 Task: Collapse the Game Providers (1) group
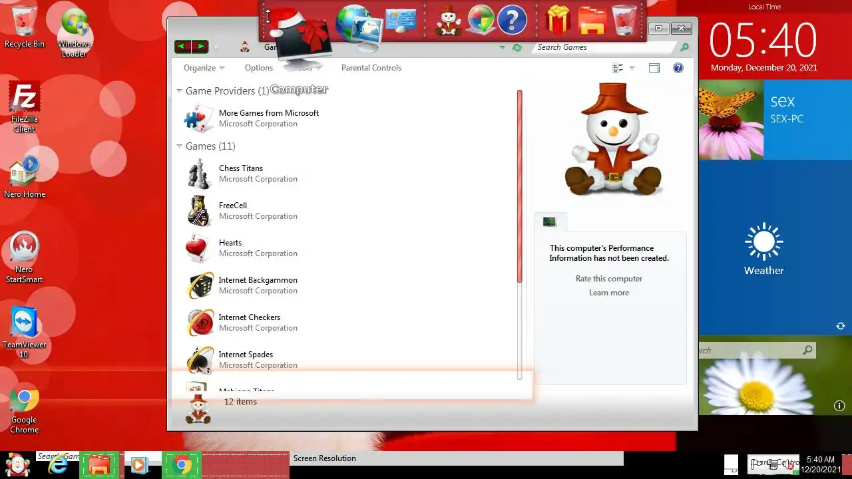[179, 90]
